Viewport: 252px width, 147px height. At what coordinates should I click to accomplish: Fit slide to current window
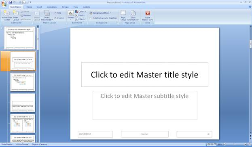[x=250, y=145]
